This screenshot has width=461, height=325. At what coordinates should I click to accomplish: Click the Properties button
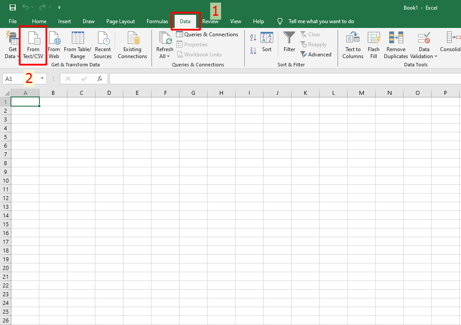coord(192,44)
